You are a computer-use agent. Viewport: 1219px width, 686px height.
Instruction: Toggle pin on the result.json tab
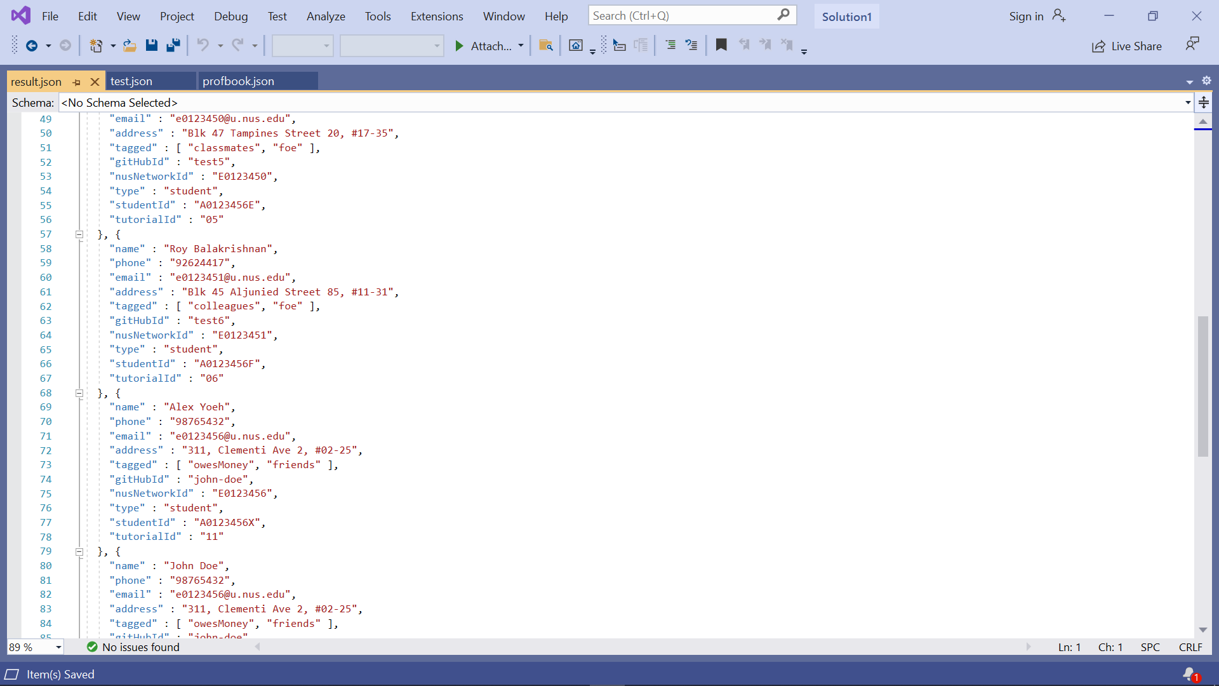coord(77,82)
